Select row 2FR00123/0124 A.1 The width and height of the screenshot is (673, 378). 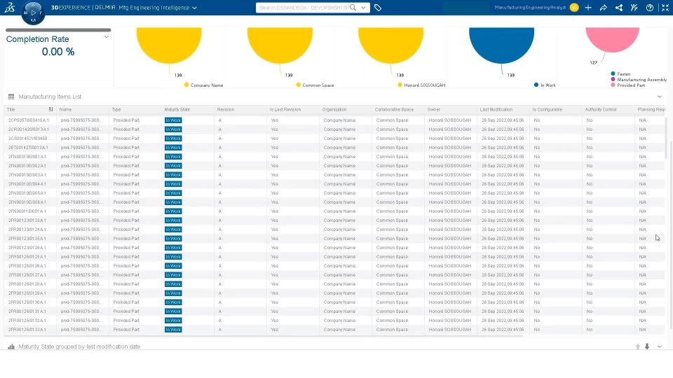point(334,230)
